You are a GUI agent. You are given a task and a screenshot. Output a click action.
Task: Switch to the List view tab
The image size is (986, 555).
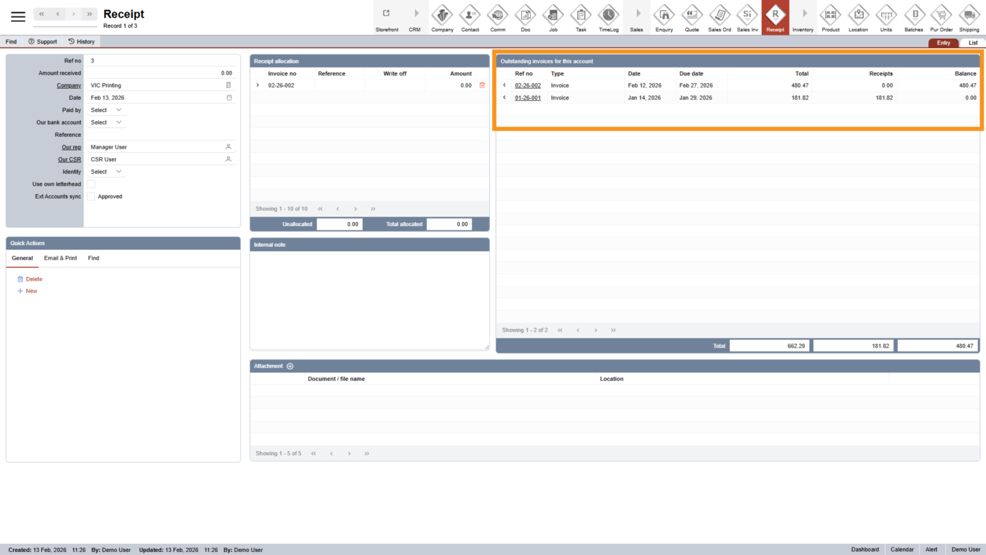click(973, 43)
